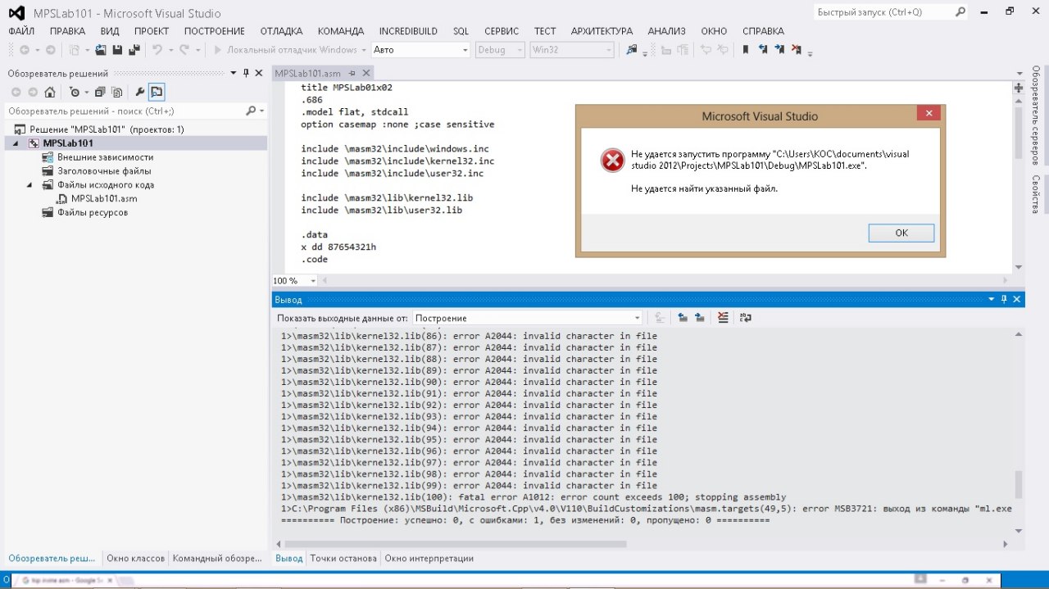1049x589 pixels.
Task: Select Заголовочные файлы tree item
Action: (x=104, y=171)
